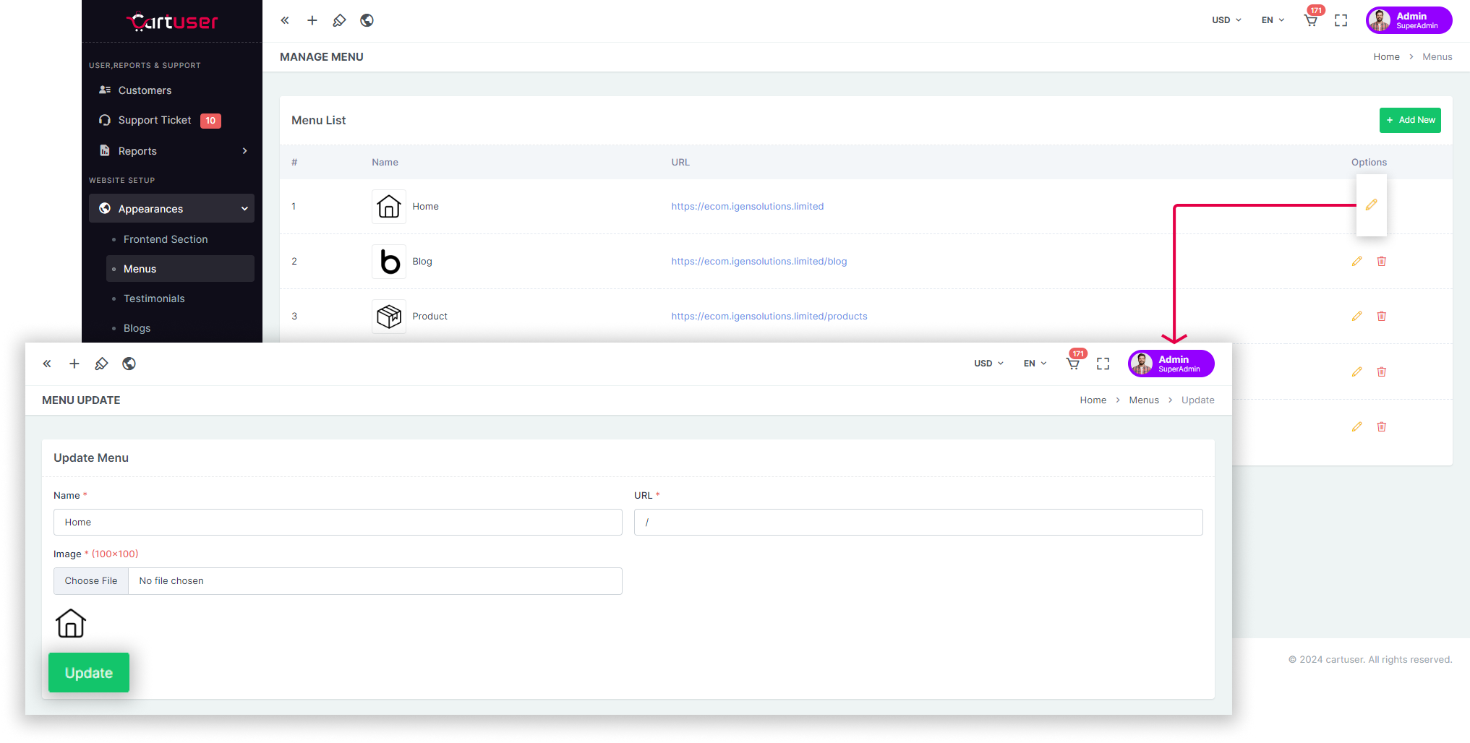Viewport: 1470px width, 743px height.
Task: Click the green Add New button
Action: [x=1410, y=120]
